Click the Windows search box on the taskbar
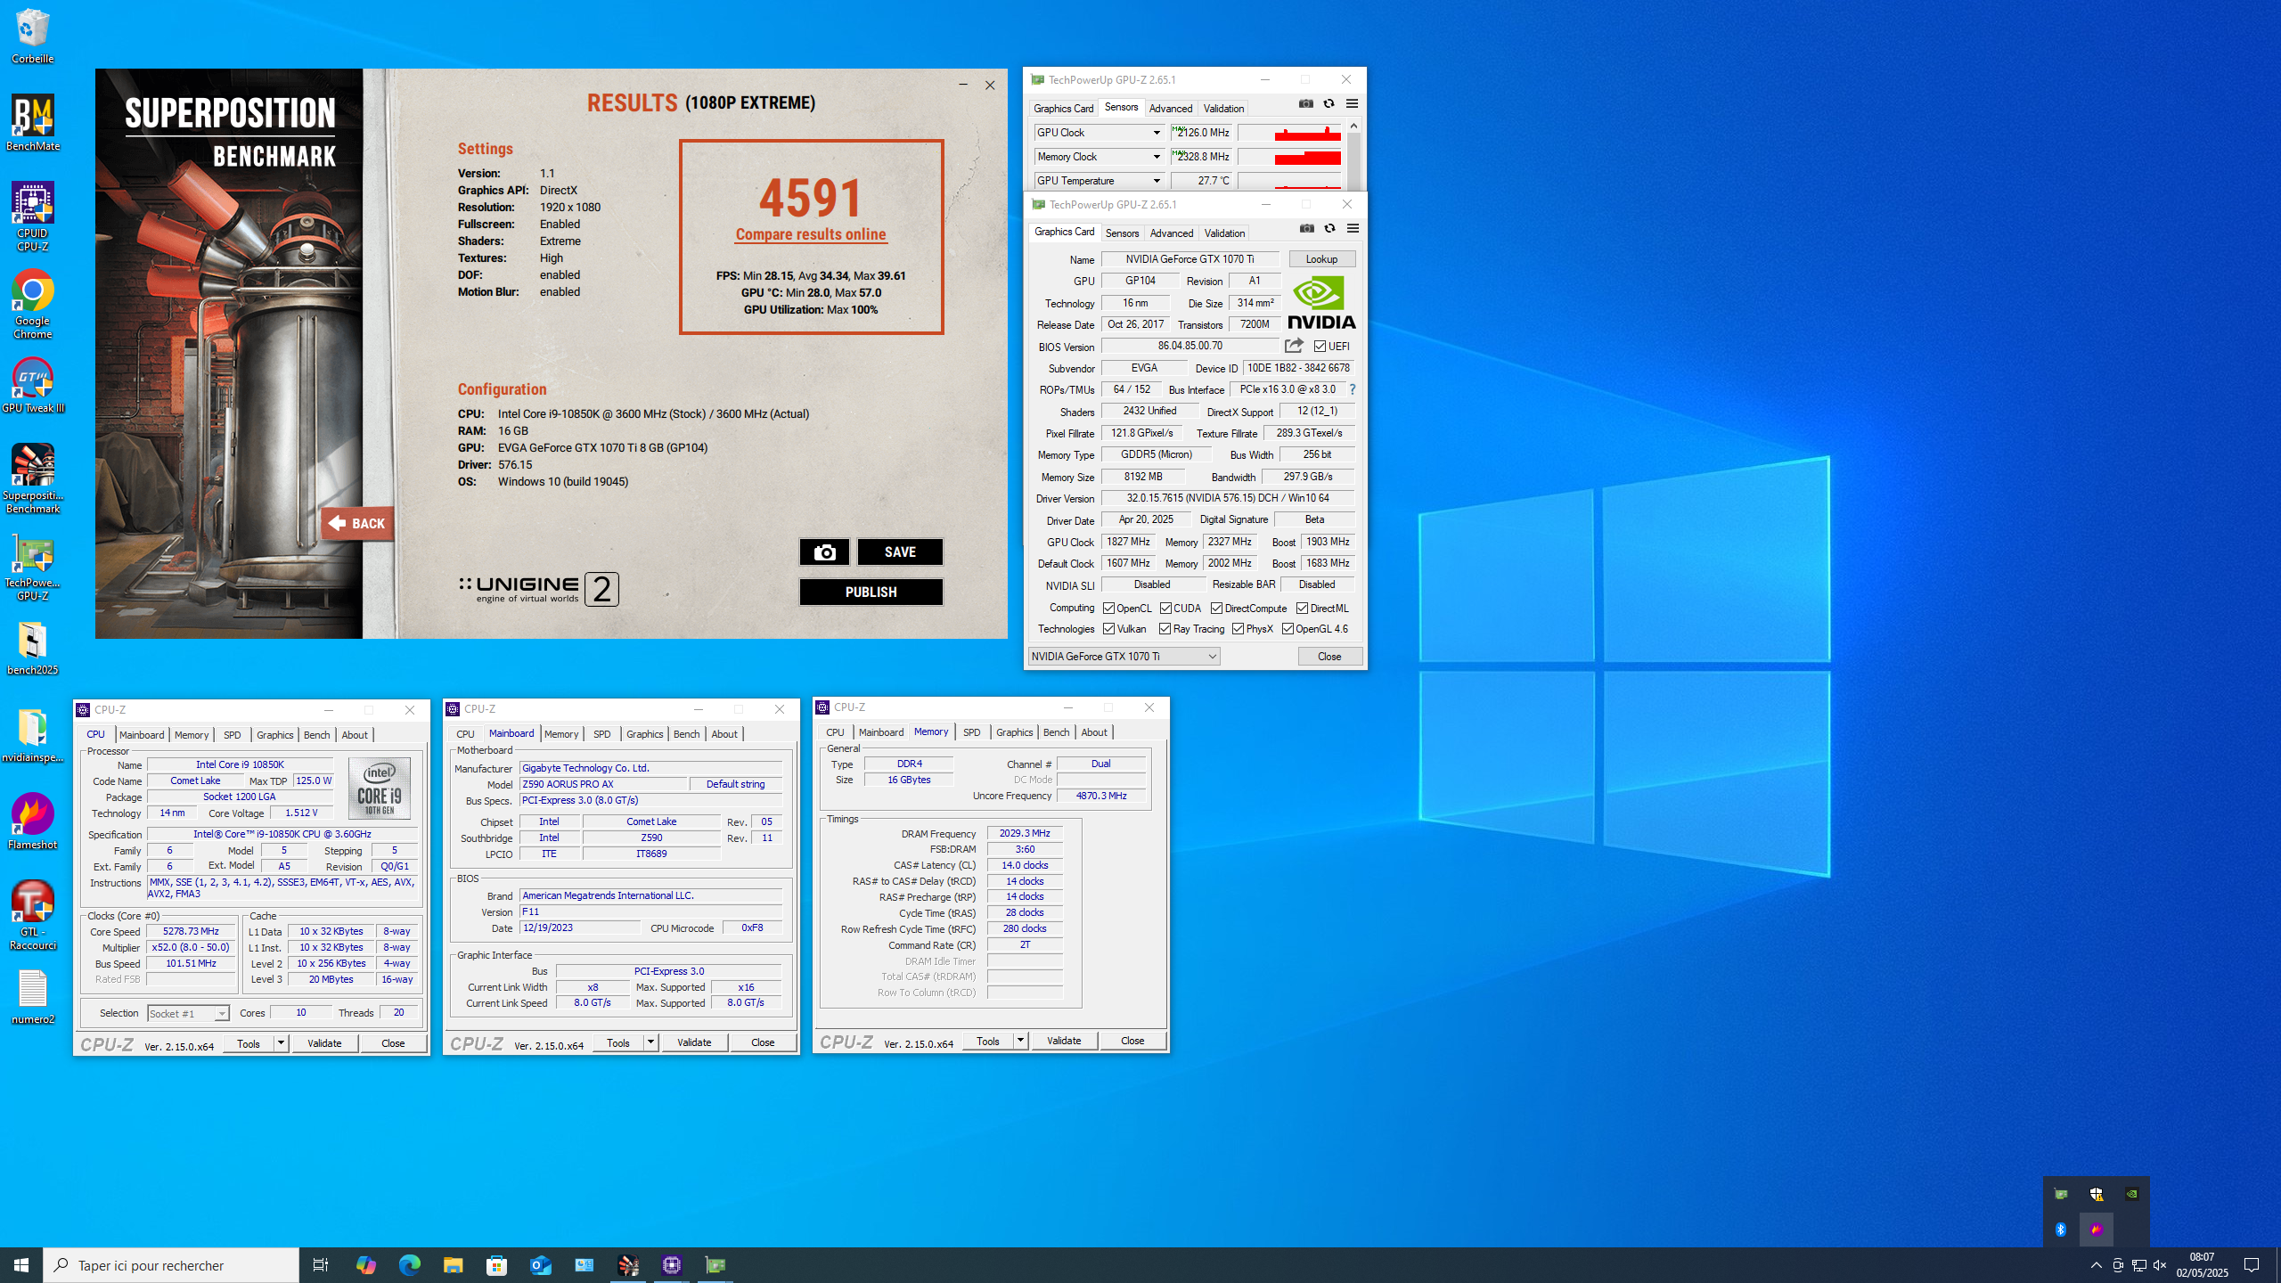 (171, 1265)
